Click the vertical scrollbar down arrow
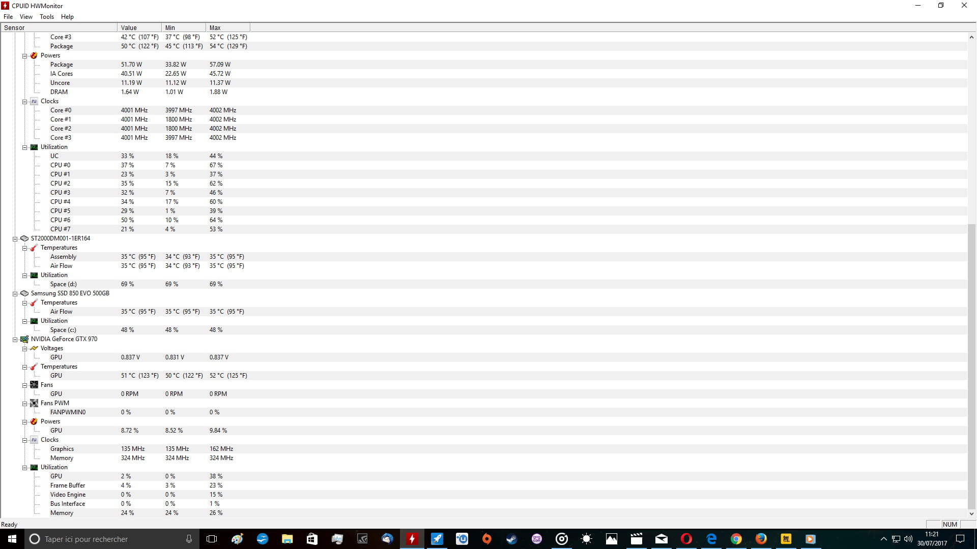The width and height of the screenshot is (977, 549). point(971,514)
